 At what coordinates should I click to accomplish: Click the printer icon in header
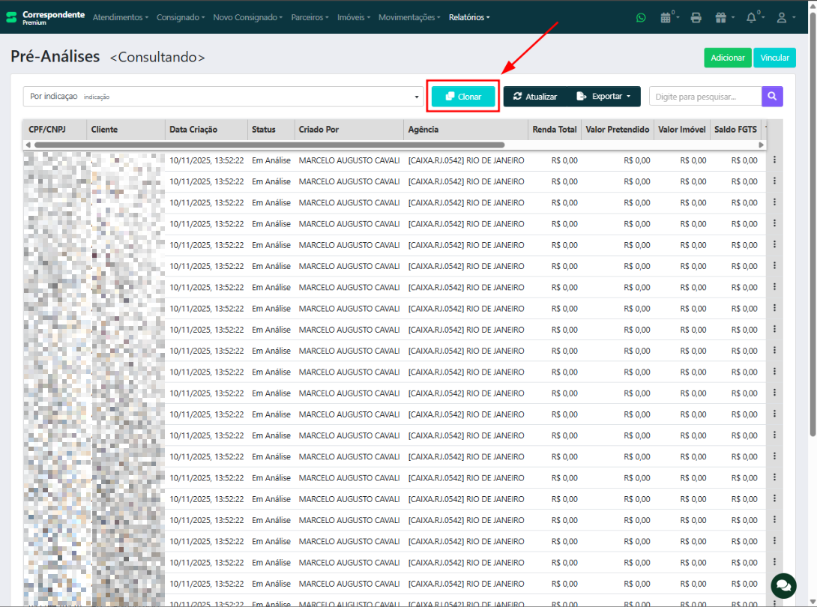tap(696, 17)
